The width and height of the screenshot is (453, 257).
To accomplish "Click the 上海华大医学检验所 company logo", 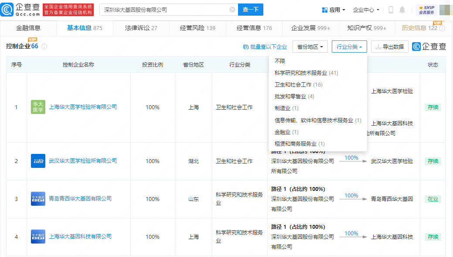I will click(38, 107).
